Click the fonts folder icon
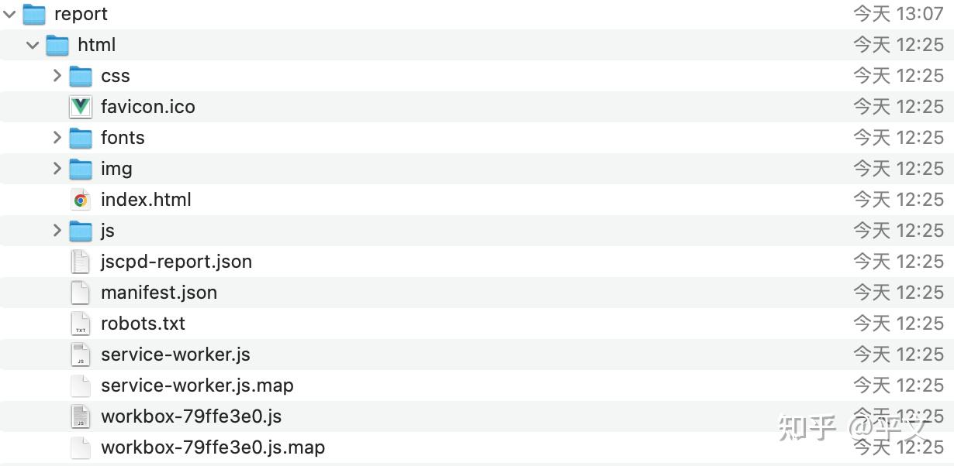The image size is (954, 466). pos(81,138)
